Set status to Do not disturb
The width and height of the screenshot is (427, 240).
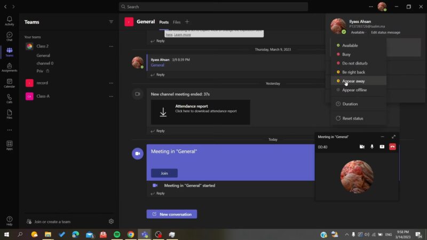click(x=358, y=63)
